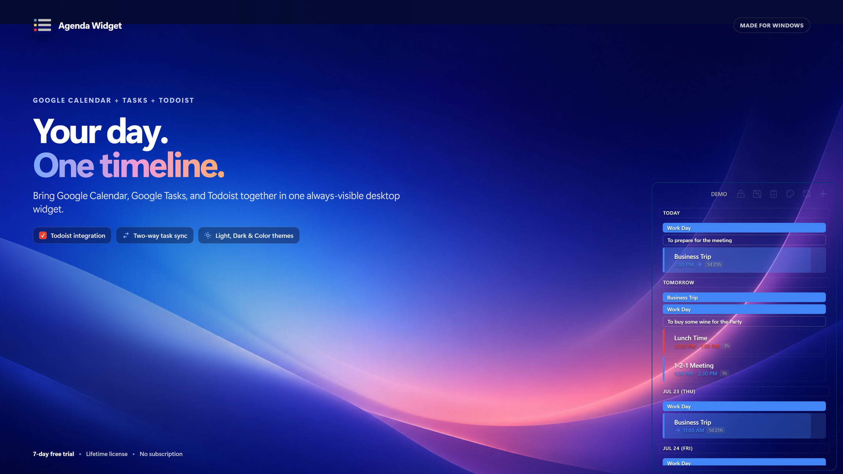843x474 pixels.
Task: Click the clipboard checkmark tasks icon
Action: (x=773, y=194)
